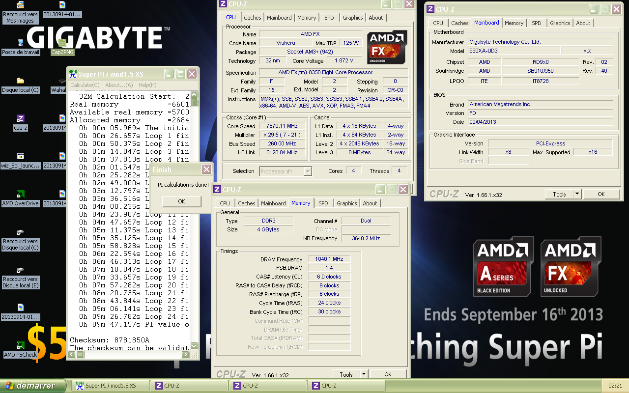629x393 pixels.
Task: Select About tab in the CPU-Z CPU window
Action: click(x=375, y=18)
